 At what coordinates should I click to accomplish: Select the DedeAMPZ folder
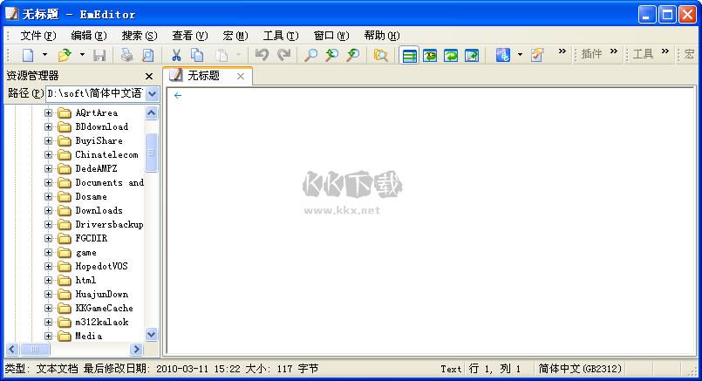(96, 169)
